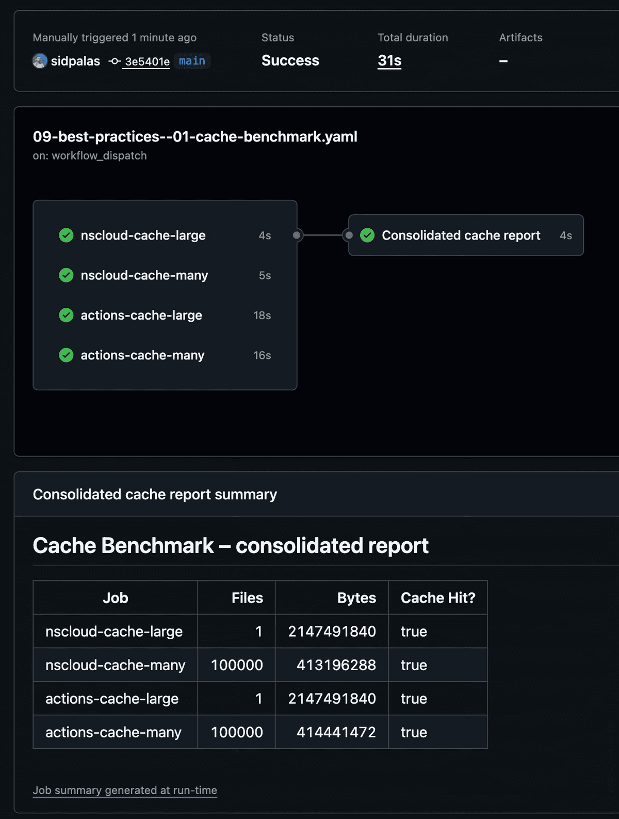619x819 pixels.
Task: Open the main branch label
Action: point(192,61)
